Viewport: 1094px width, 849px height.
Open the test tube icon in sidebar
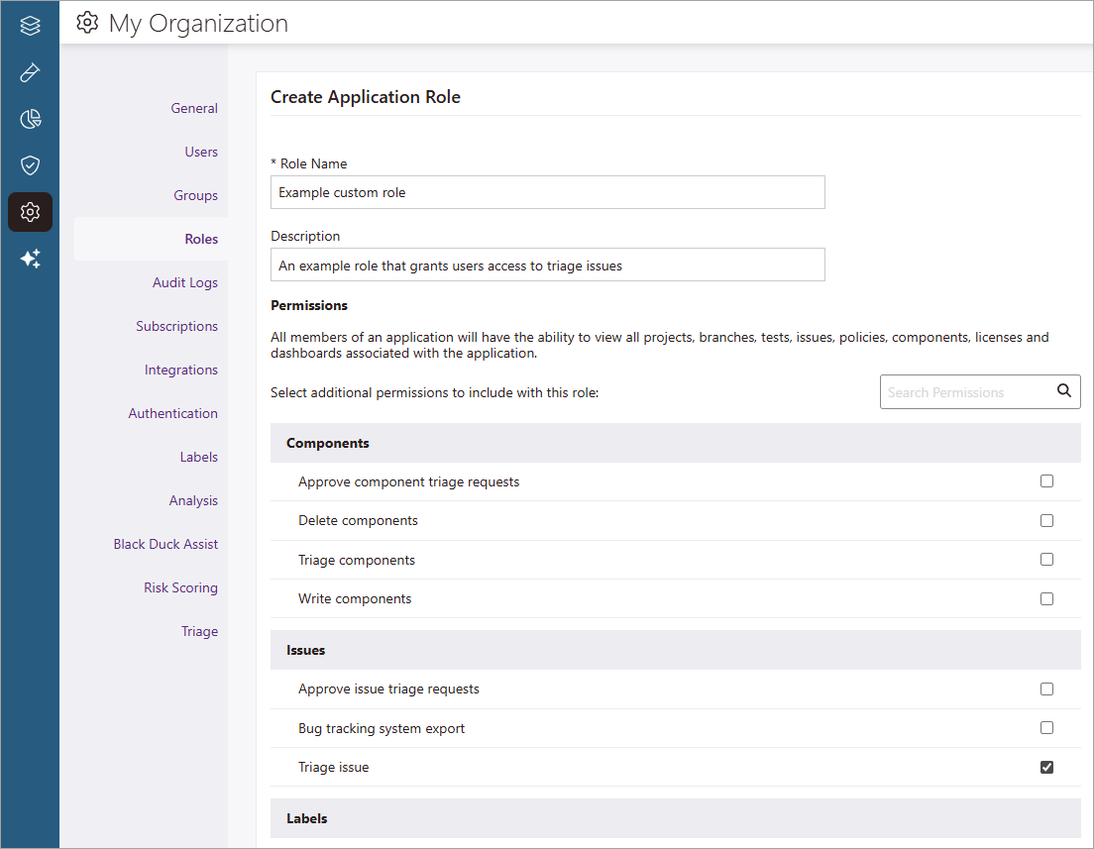[x=30, y=73]
